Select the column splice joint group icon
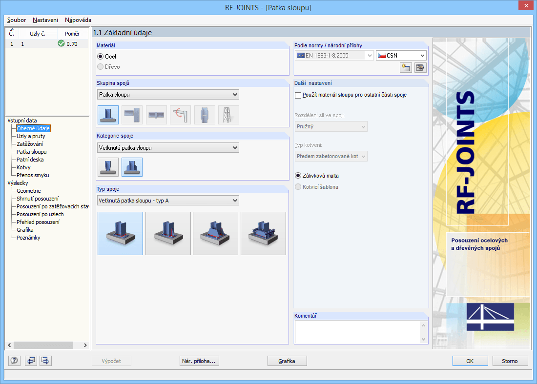The height and width of the screenshot is (384, 537). (x=205, y=115)
